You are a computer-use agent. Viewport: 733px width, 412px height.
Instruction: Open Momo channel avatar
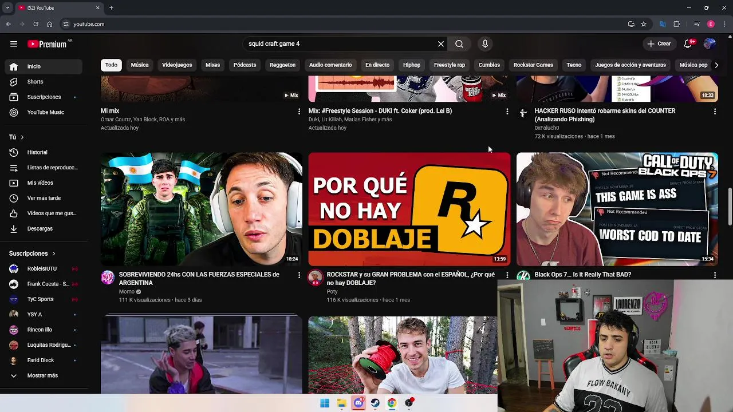[108, 278]
